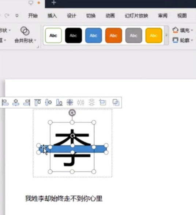Apply the yellow Abc shape style
Viewport: 196px width, 215px height.
click(154, 35)
